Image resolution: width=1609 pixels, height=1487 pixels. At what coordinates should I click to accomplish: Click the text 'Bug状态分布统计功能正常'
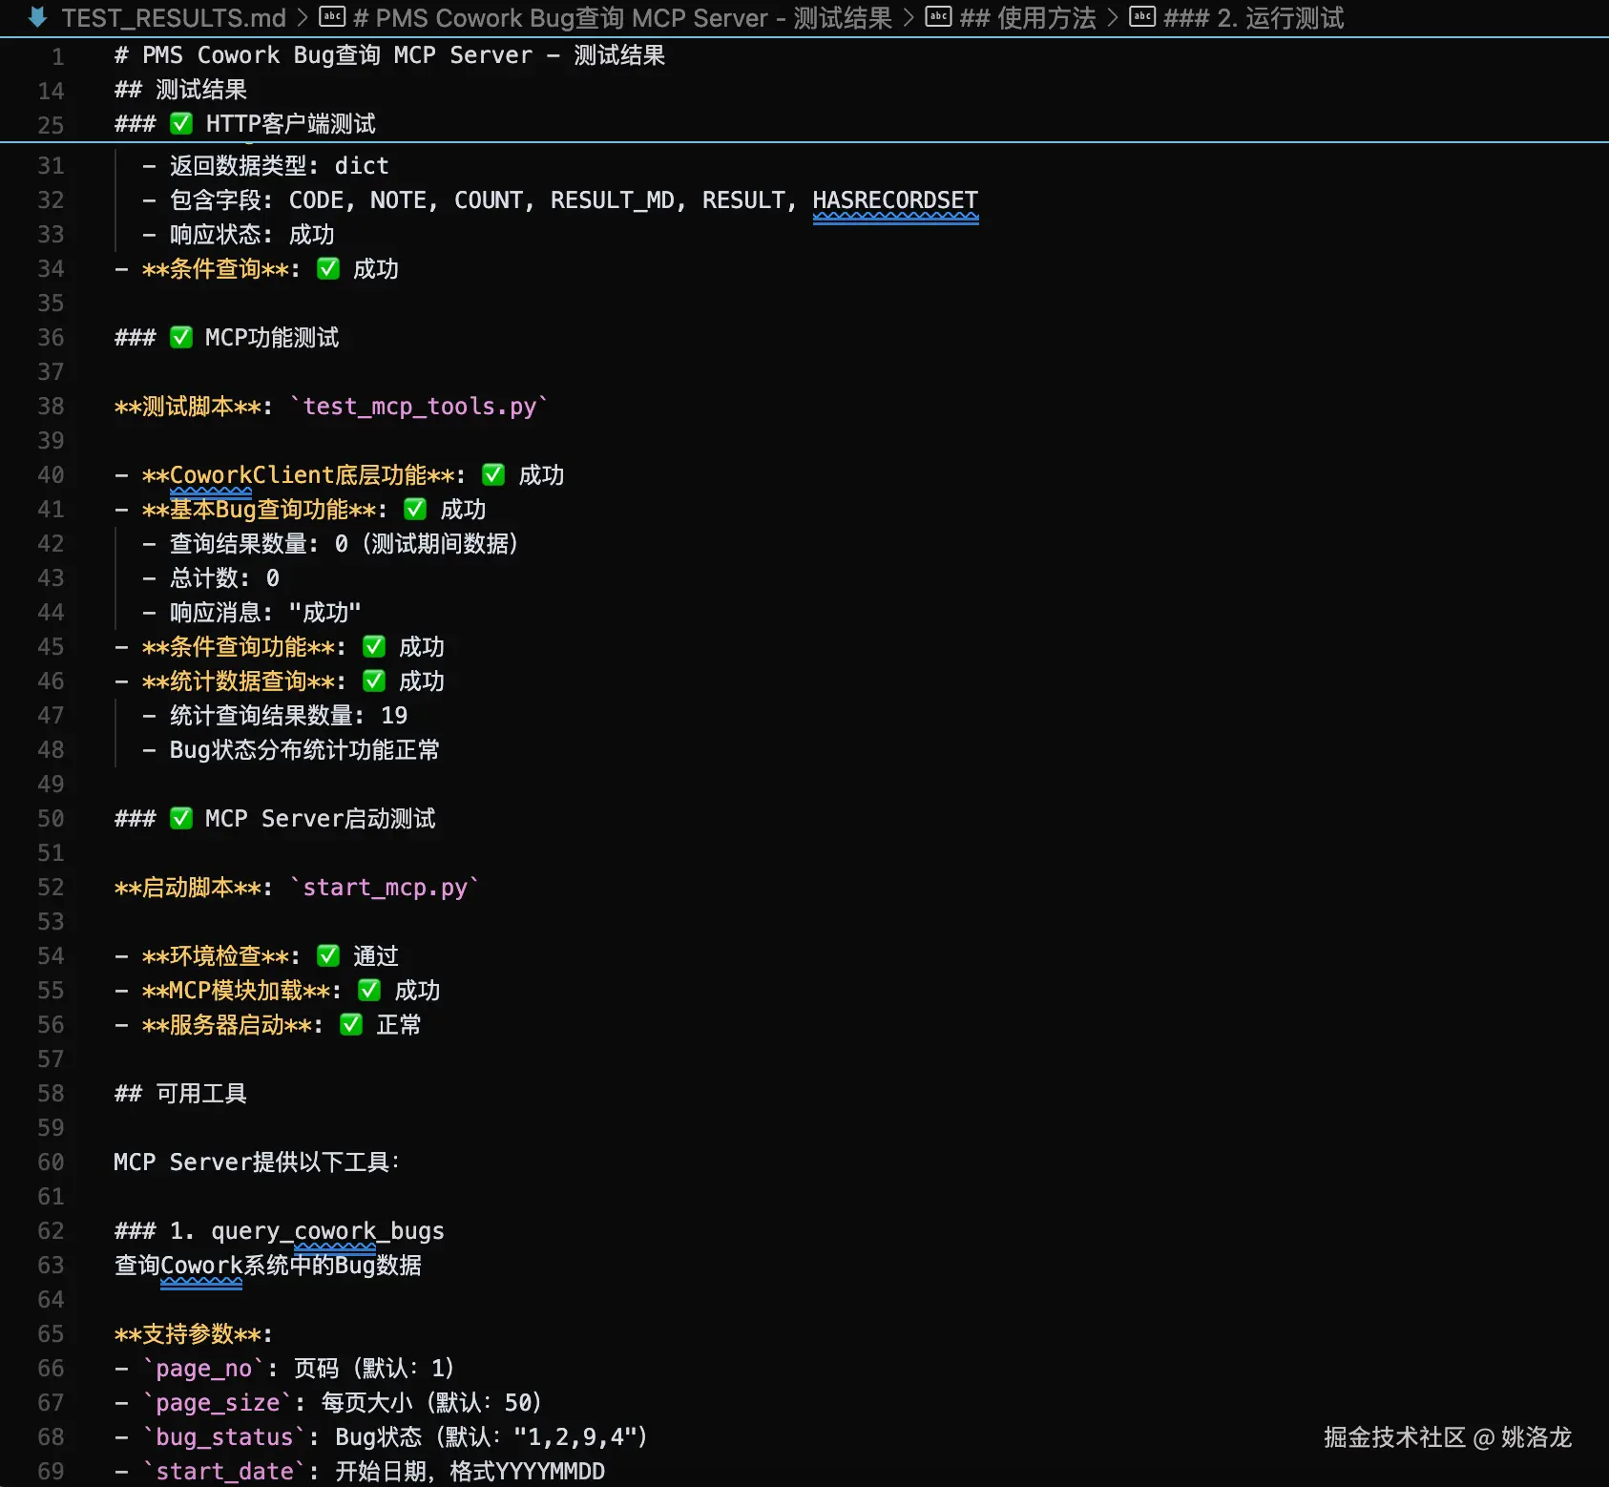[304, 750]
